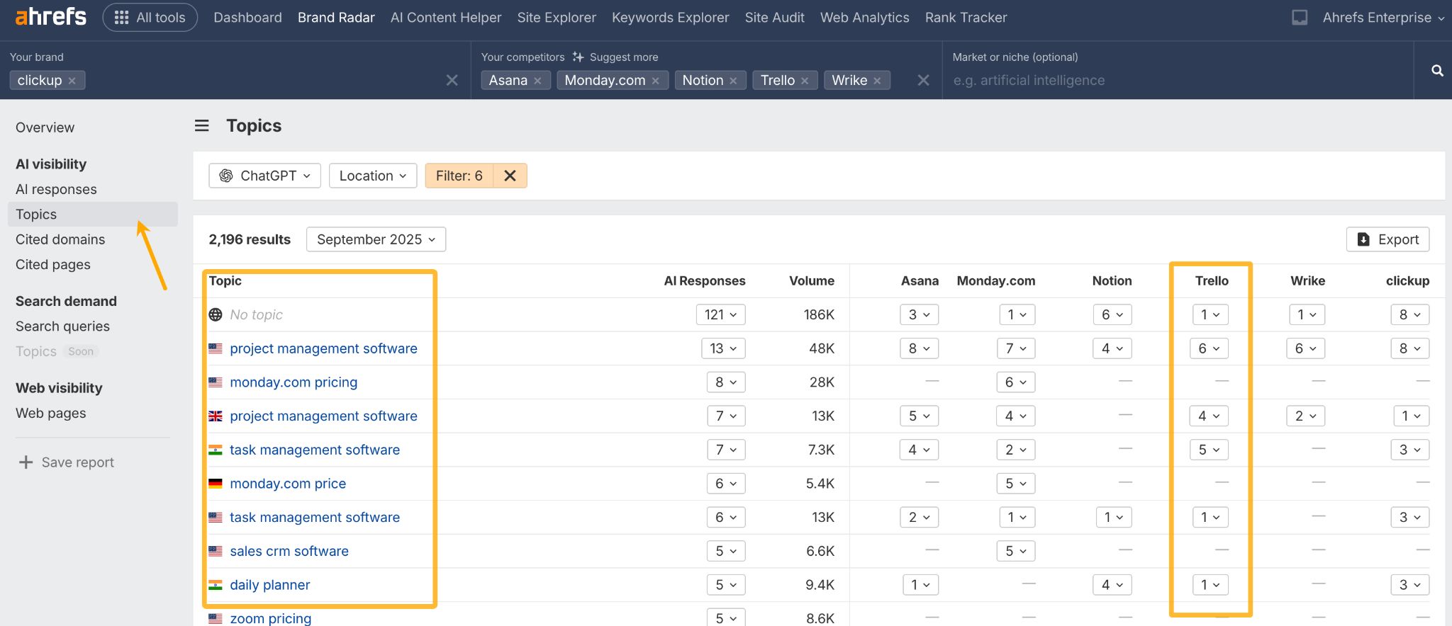The width and height of the screenshot is (1452, 626).
Task: Open Keywords Explorer from the top navigation
Action: [x=670, y=18]
